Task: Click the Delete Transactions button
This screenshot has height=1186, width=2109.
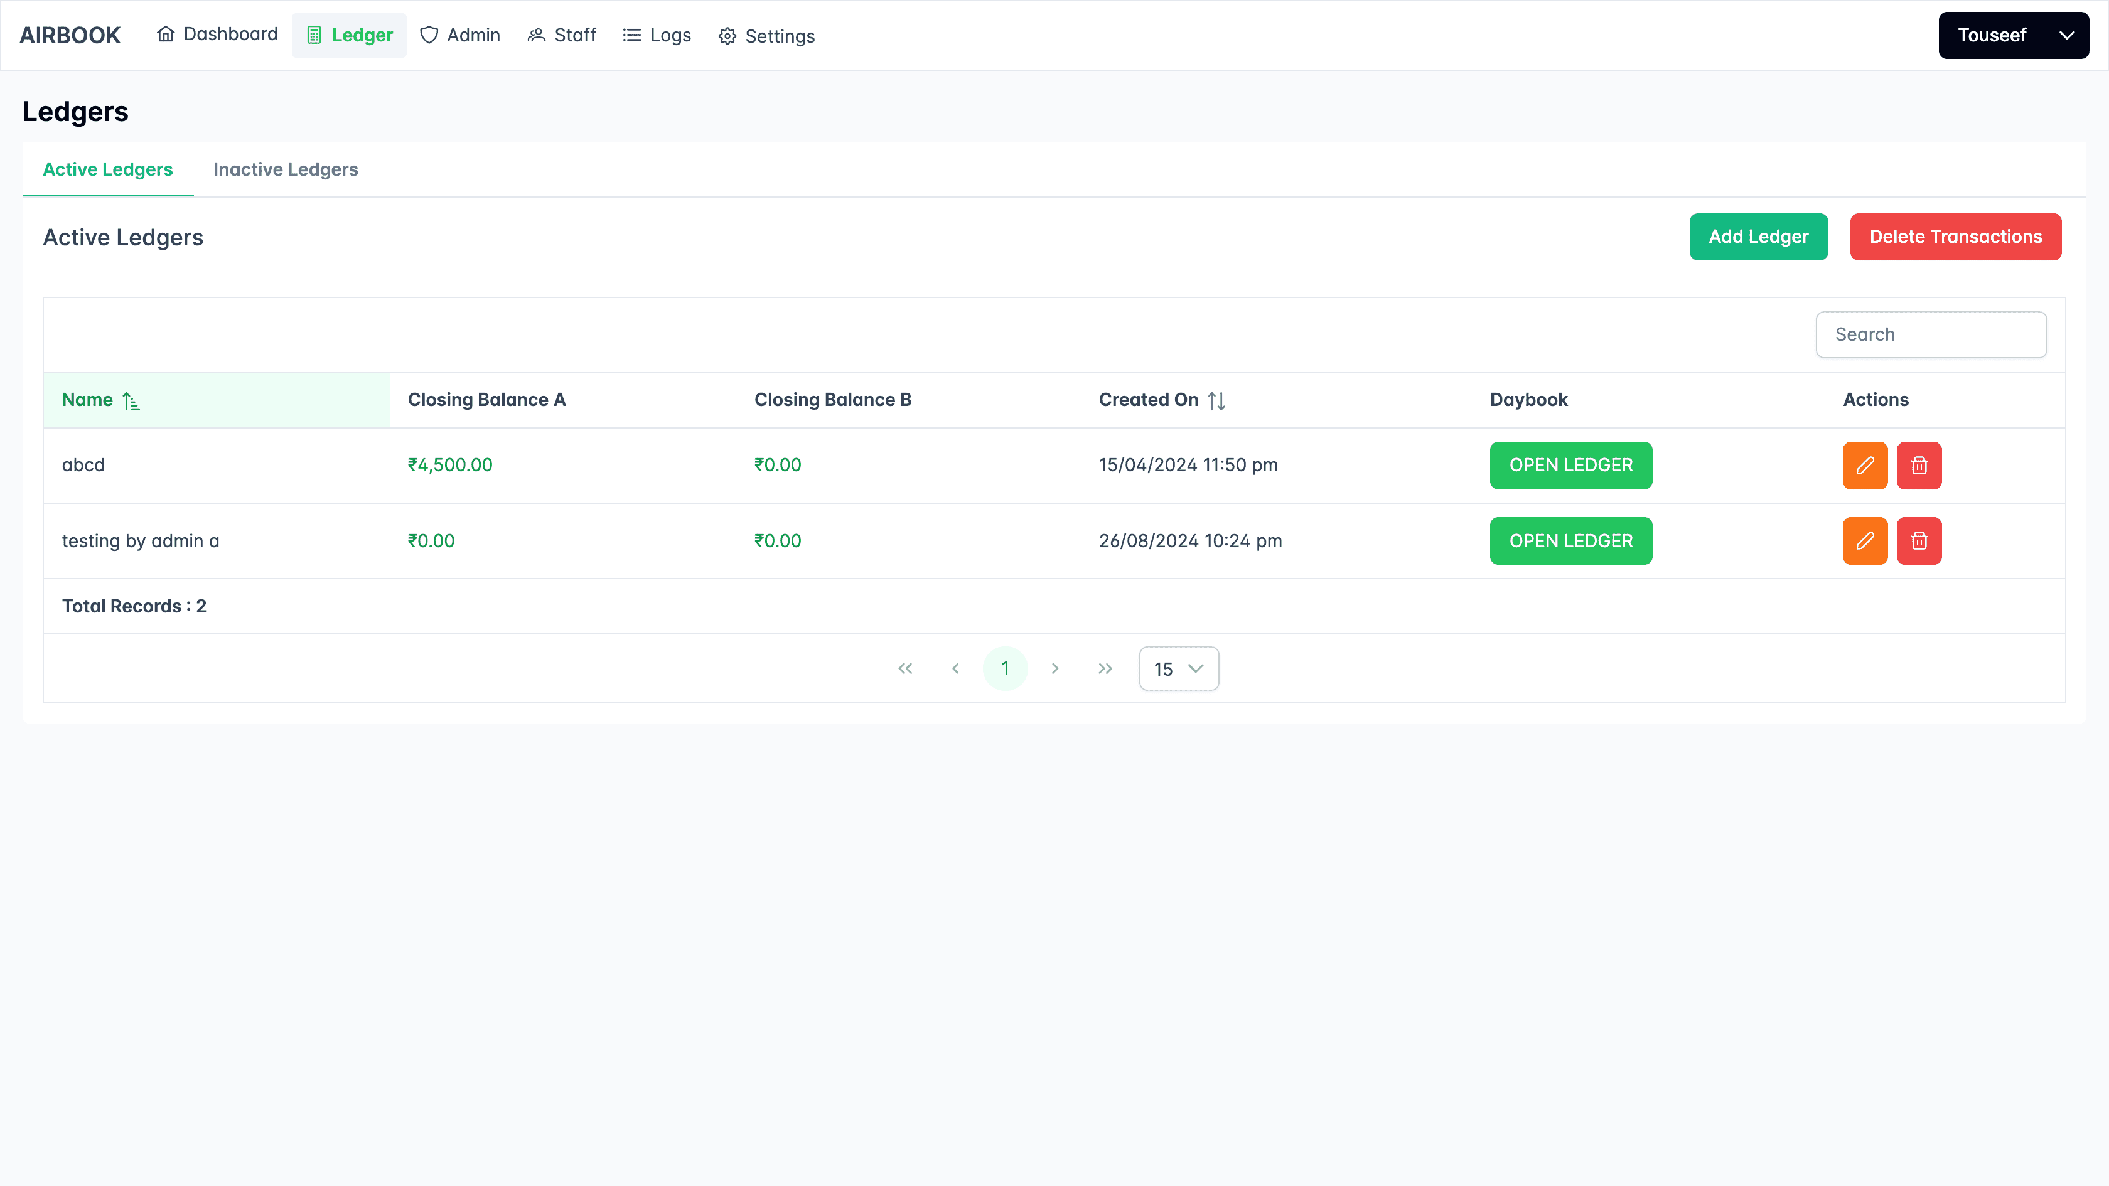Action: coord(1955,237)
